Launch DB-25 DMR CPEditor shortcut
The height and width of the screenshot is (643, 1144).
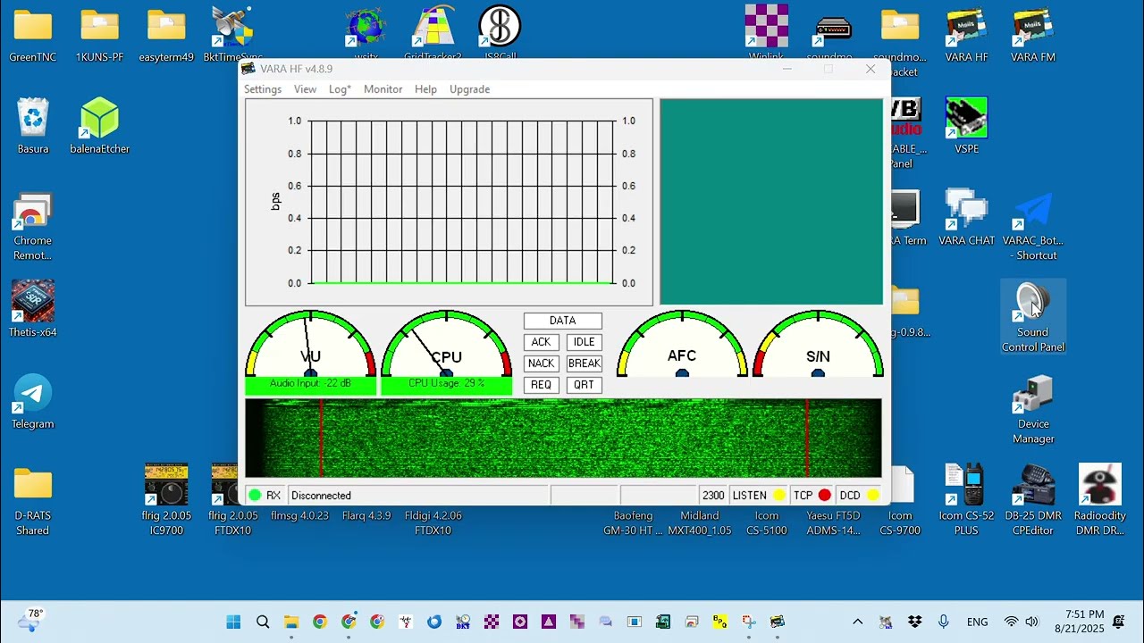tap(1033, 500)
